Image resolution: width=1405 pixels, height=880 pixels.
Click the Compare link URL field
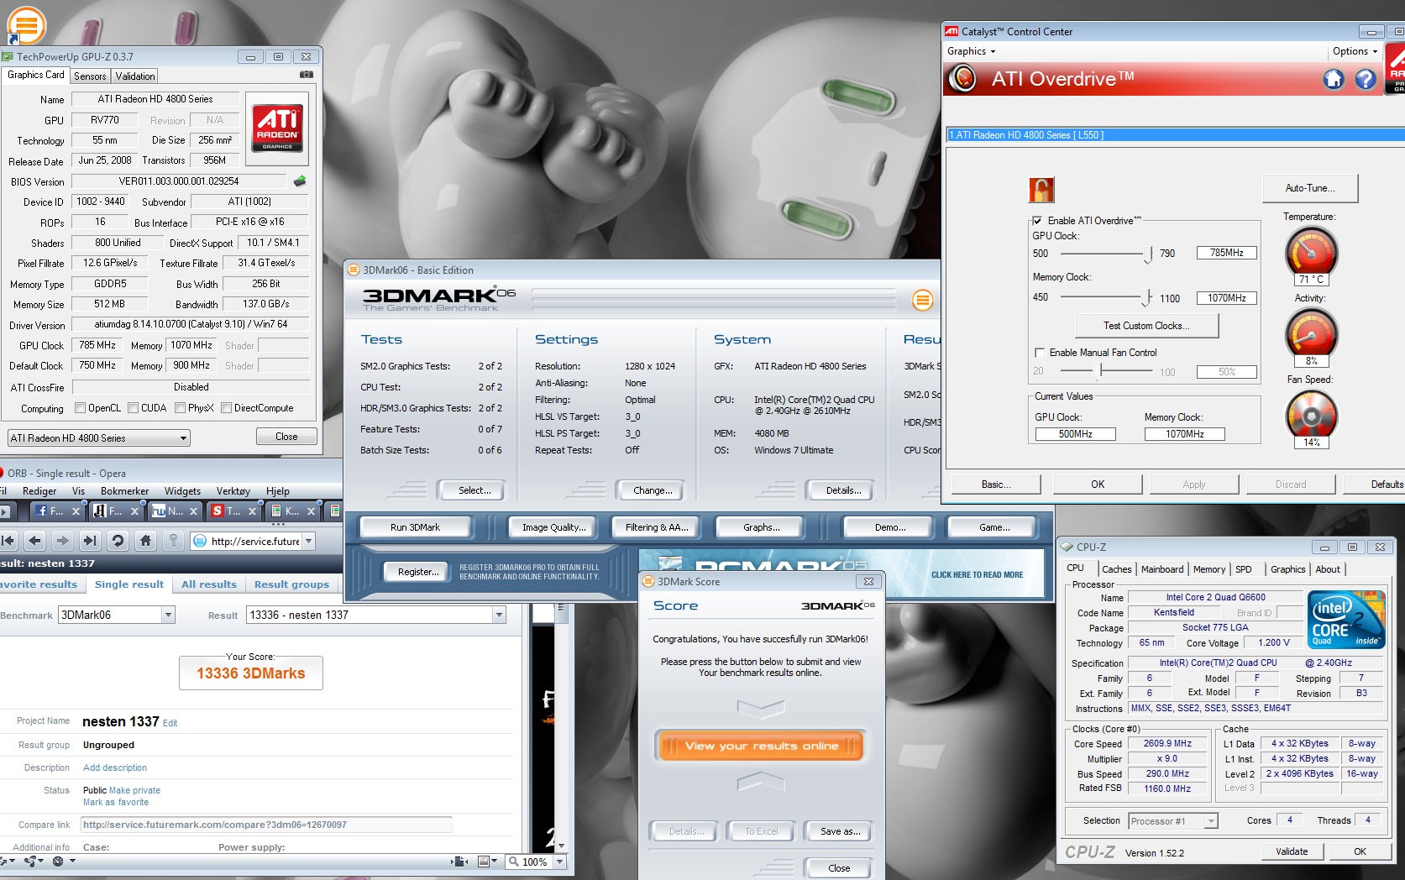pyautogui.click(x=266, y=825)
